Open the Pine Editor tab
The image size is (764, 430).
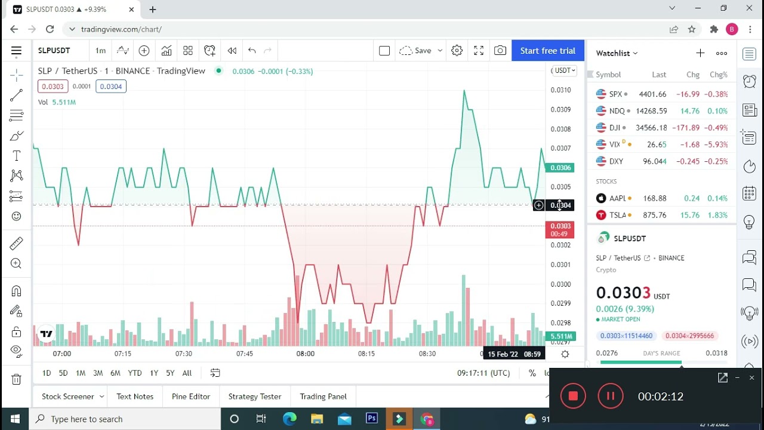[191, 397]
